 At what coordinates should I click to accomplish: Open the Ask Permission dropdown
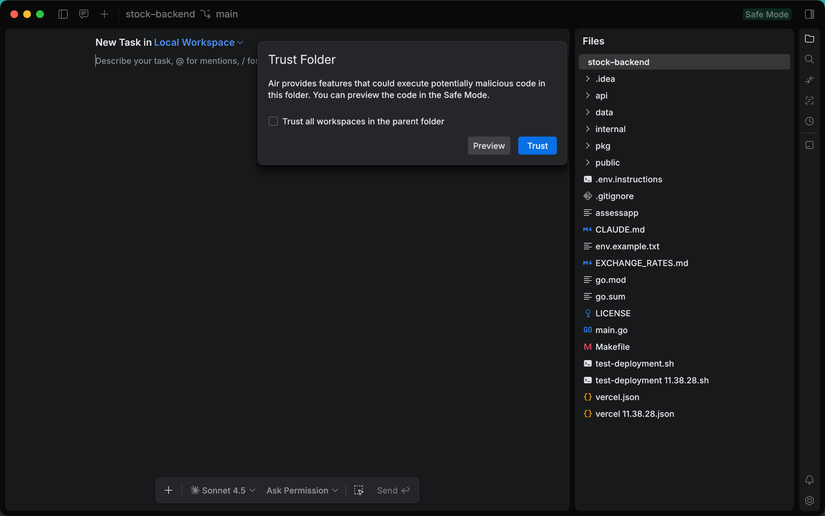click(302, 491)
